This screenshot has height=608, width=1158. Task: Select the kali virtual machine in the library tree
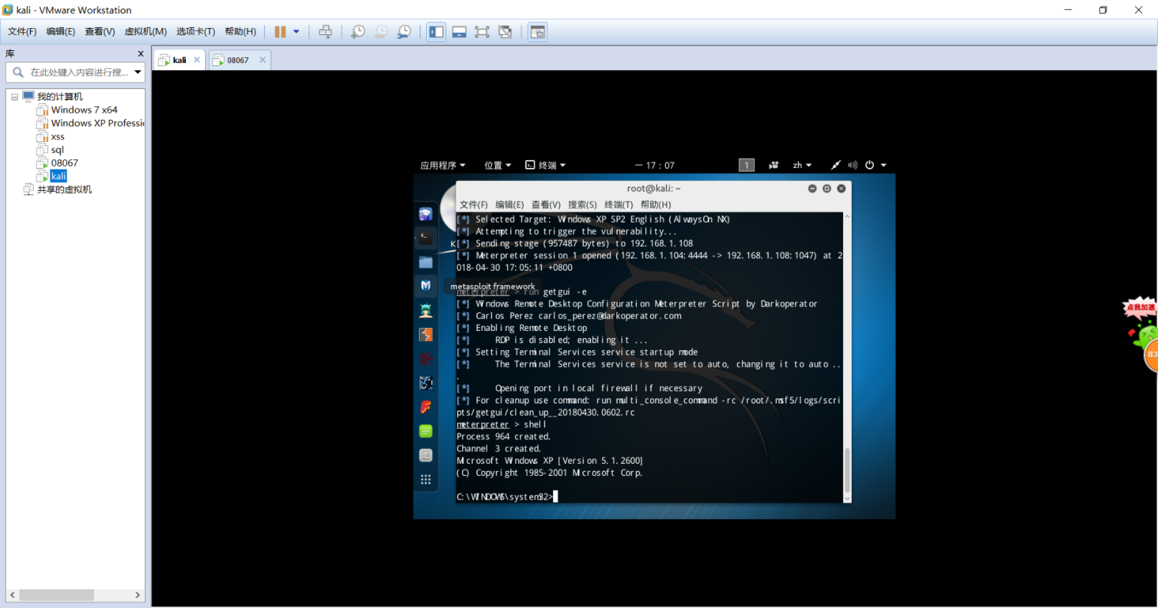pyautogui.click(x=59, y=176)
